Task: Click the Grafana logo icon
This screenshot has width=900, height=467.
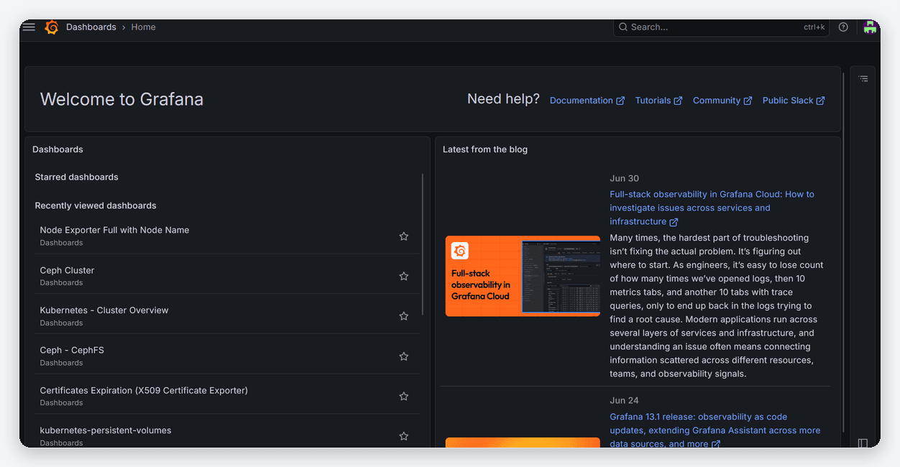Action: pyautogui.click(x=52, y=27)
